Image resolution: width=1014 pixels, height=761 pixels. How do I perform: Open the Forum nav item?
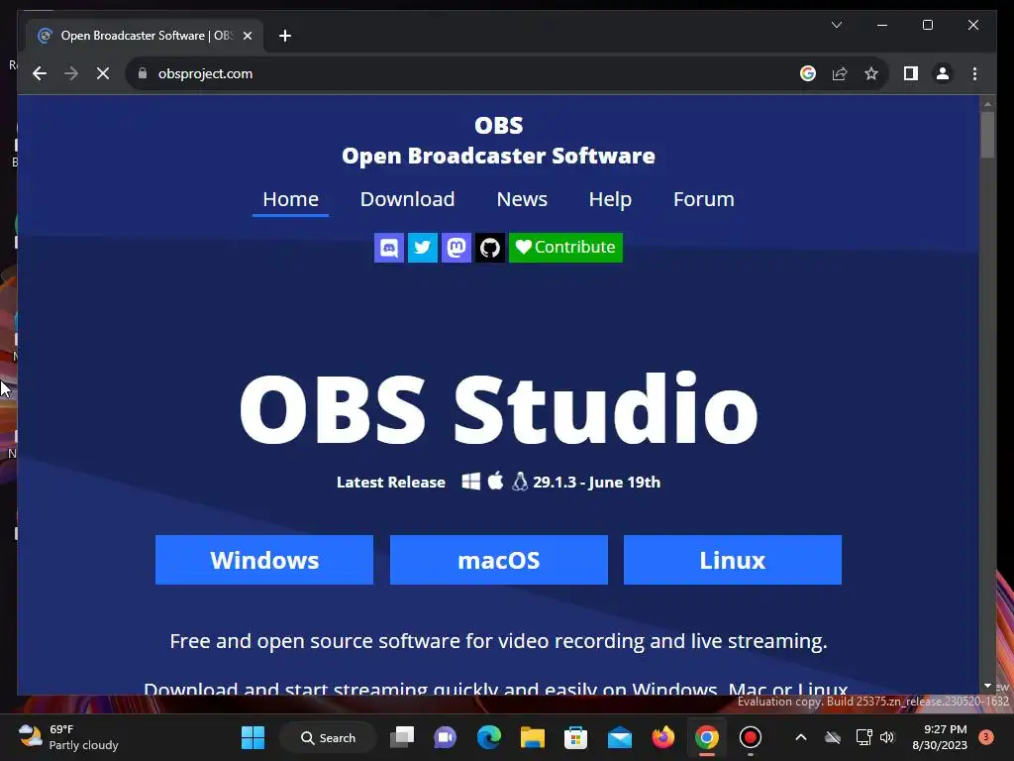click(x=704, y=199)
